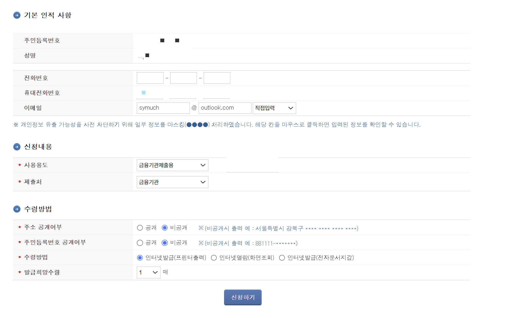Choose 인터넷발급(전자문서지갑) option
This screenshot has height=318, width=505.
coord(282,258)
